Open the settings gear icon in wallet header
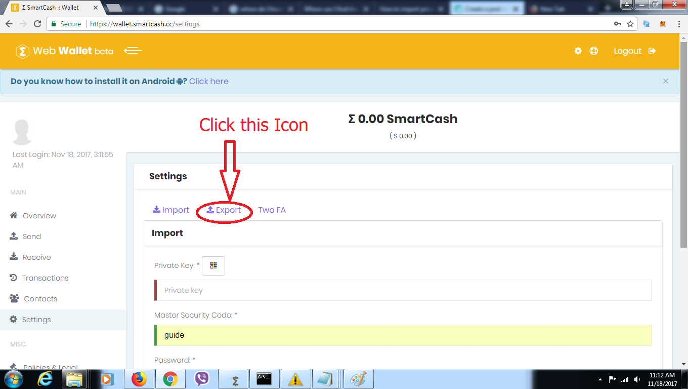This screenshot has height=389, width=688. tap(578, 51)
